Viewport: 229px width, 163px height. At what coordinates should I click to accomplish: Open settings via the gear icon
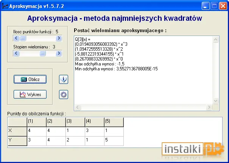[x=64, y=95]
